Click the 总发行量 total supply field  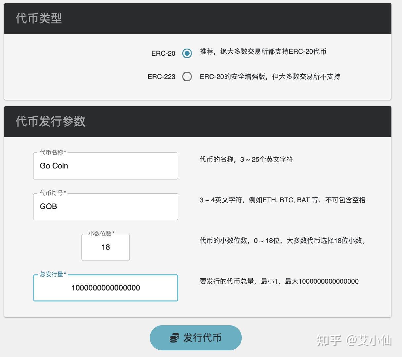[106, 288]
